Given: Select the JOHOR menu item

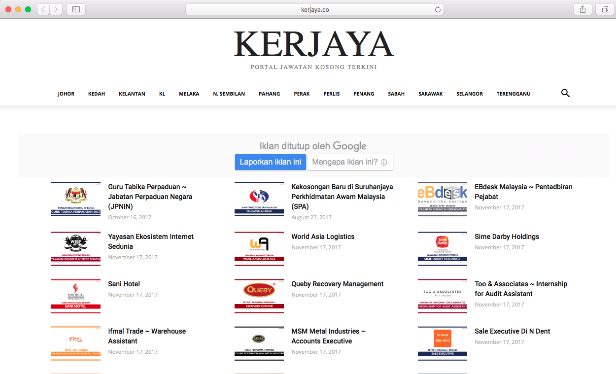Looking at the screenshot, I should [66, 94].
